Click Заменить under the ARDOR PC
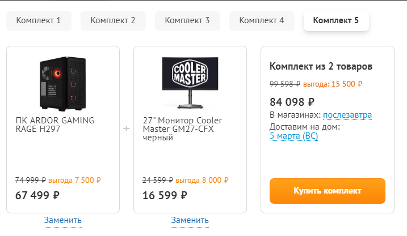407x236 pixels. (63, 220)
